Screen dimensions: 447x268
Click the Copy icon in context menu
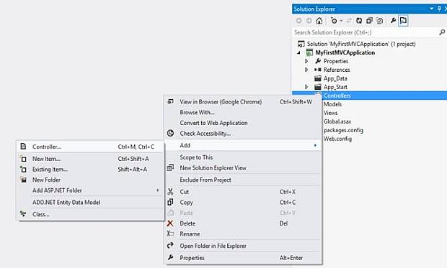coord(170,202)
